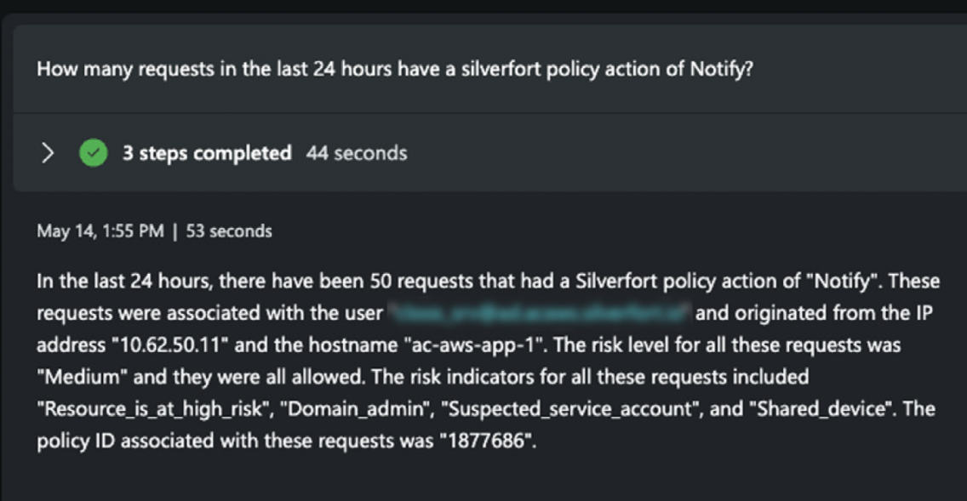Screen dimensions: 967x501
Task: Click the word 'silverfort' in the question
Action: pos(501,69)
